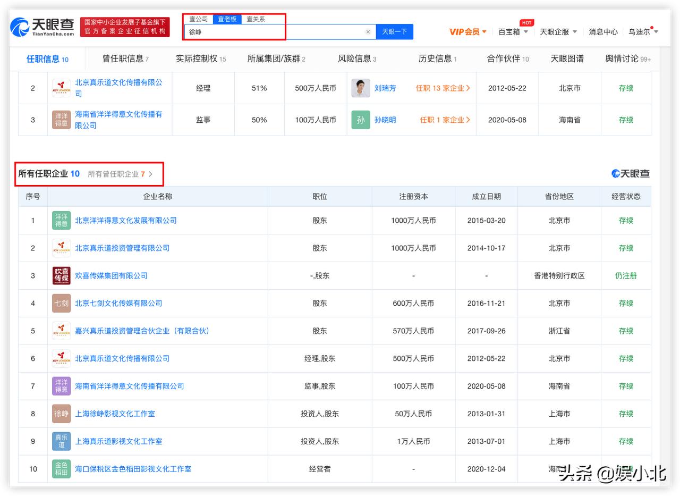This screenshot has height=496, width=680.
Task: Open the TianYanCha home logo
Action: (42, 27)
